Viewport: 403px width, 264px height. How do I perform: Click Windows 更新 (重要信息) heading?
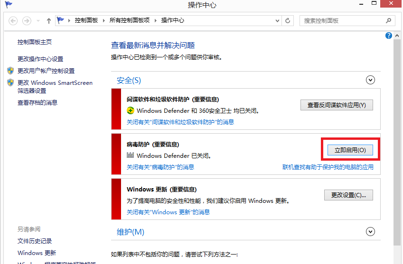coord(162,190)
